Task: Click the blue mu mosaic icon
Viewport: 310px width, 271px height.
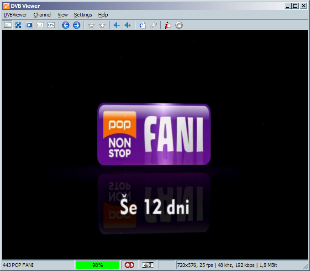Action: pyautogui.click(x=29, y=25)
